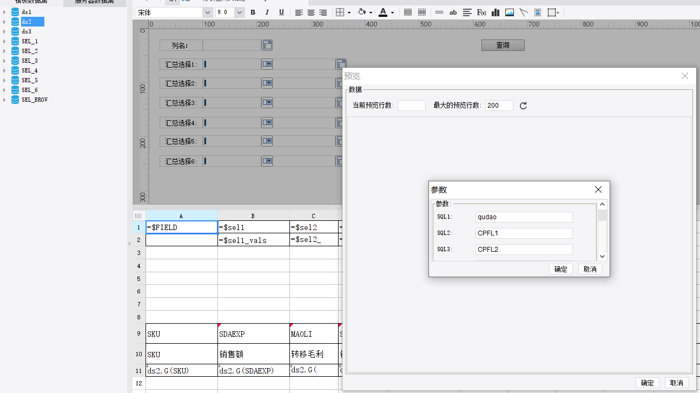
Task: Insert plain text element (ab icon)
Action: pyautogui.click(x=453, y=12)
